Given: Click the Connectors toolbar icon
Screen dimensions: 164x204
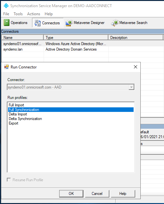Looking at the screenshot, I should click(x=38, y=23).
